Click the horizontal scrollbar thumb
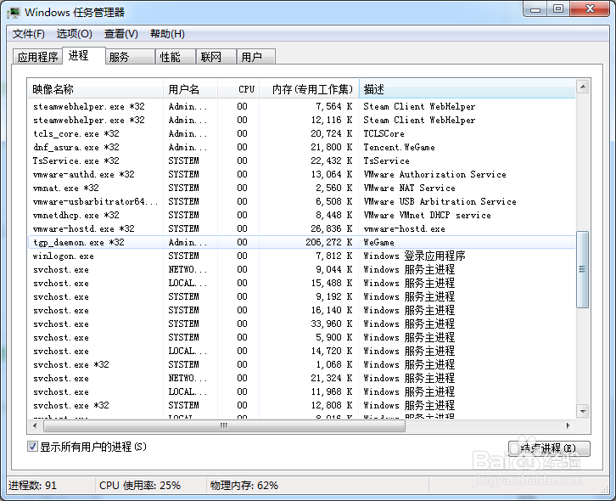 [224, 425]
